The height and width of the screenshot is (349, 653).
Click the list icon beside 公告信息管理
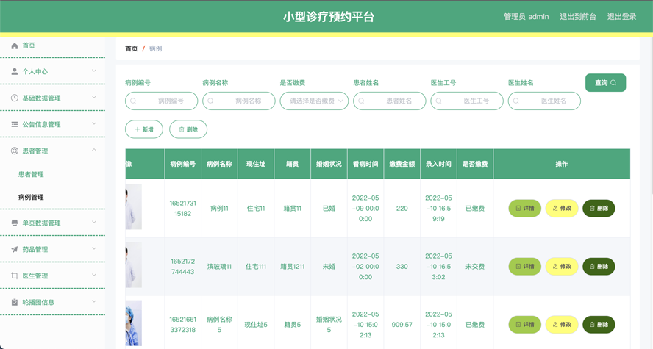[15, 124]
